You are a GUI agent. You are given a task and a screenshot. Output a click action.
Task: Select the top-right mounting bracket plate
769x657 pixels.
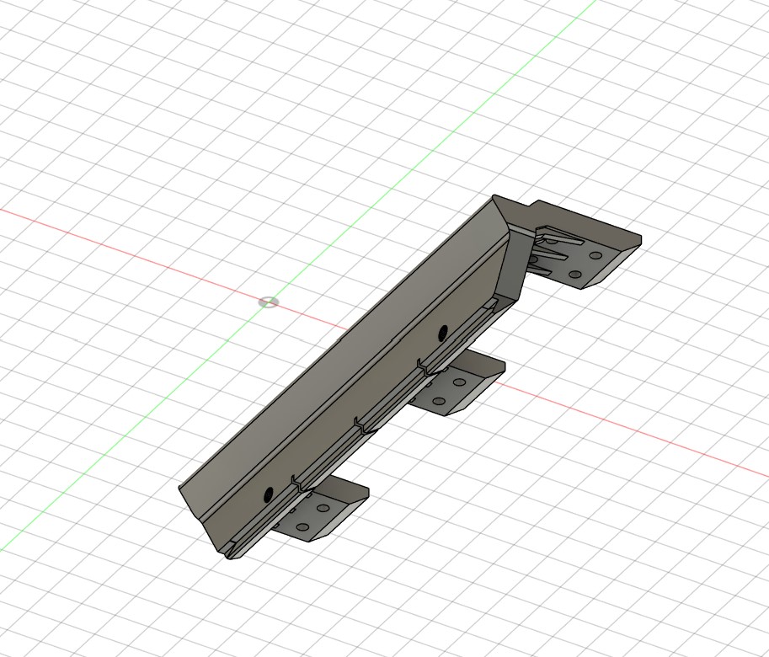pos(584,245)
